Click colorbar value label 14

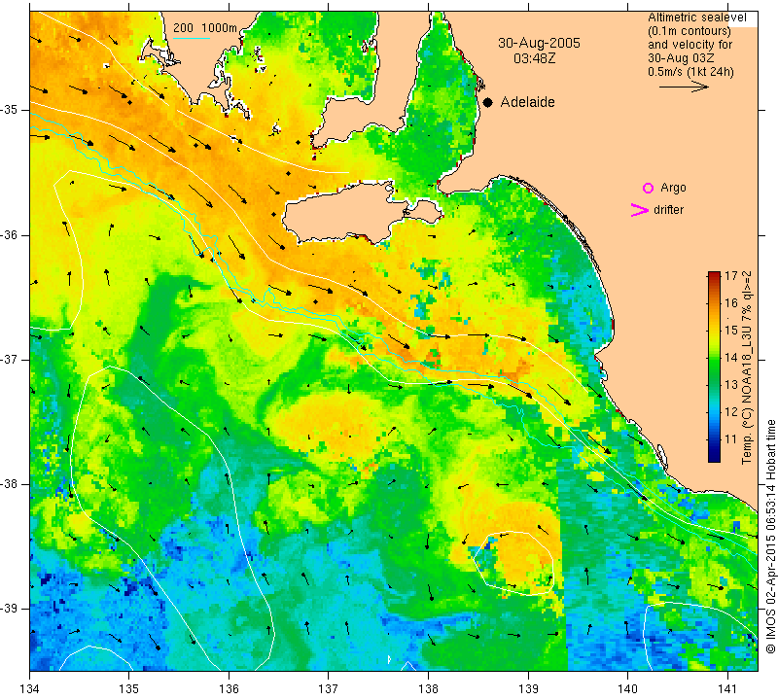point(731,357)
